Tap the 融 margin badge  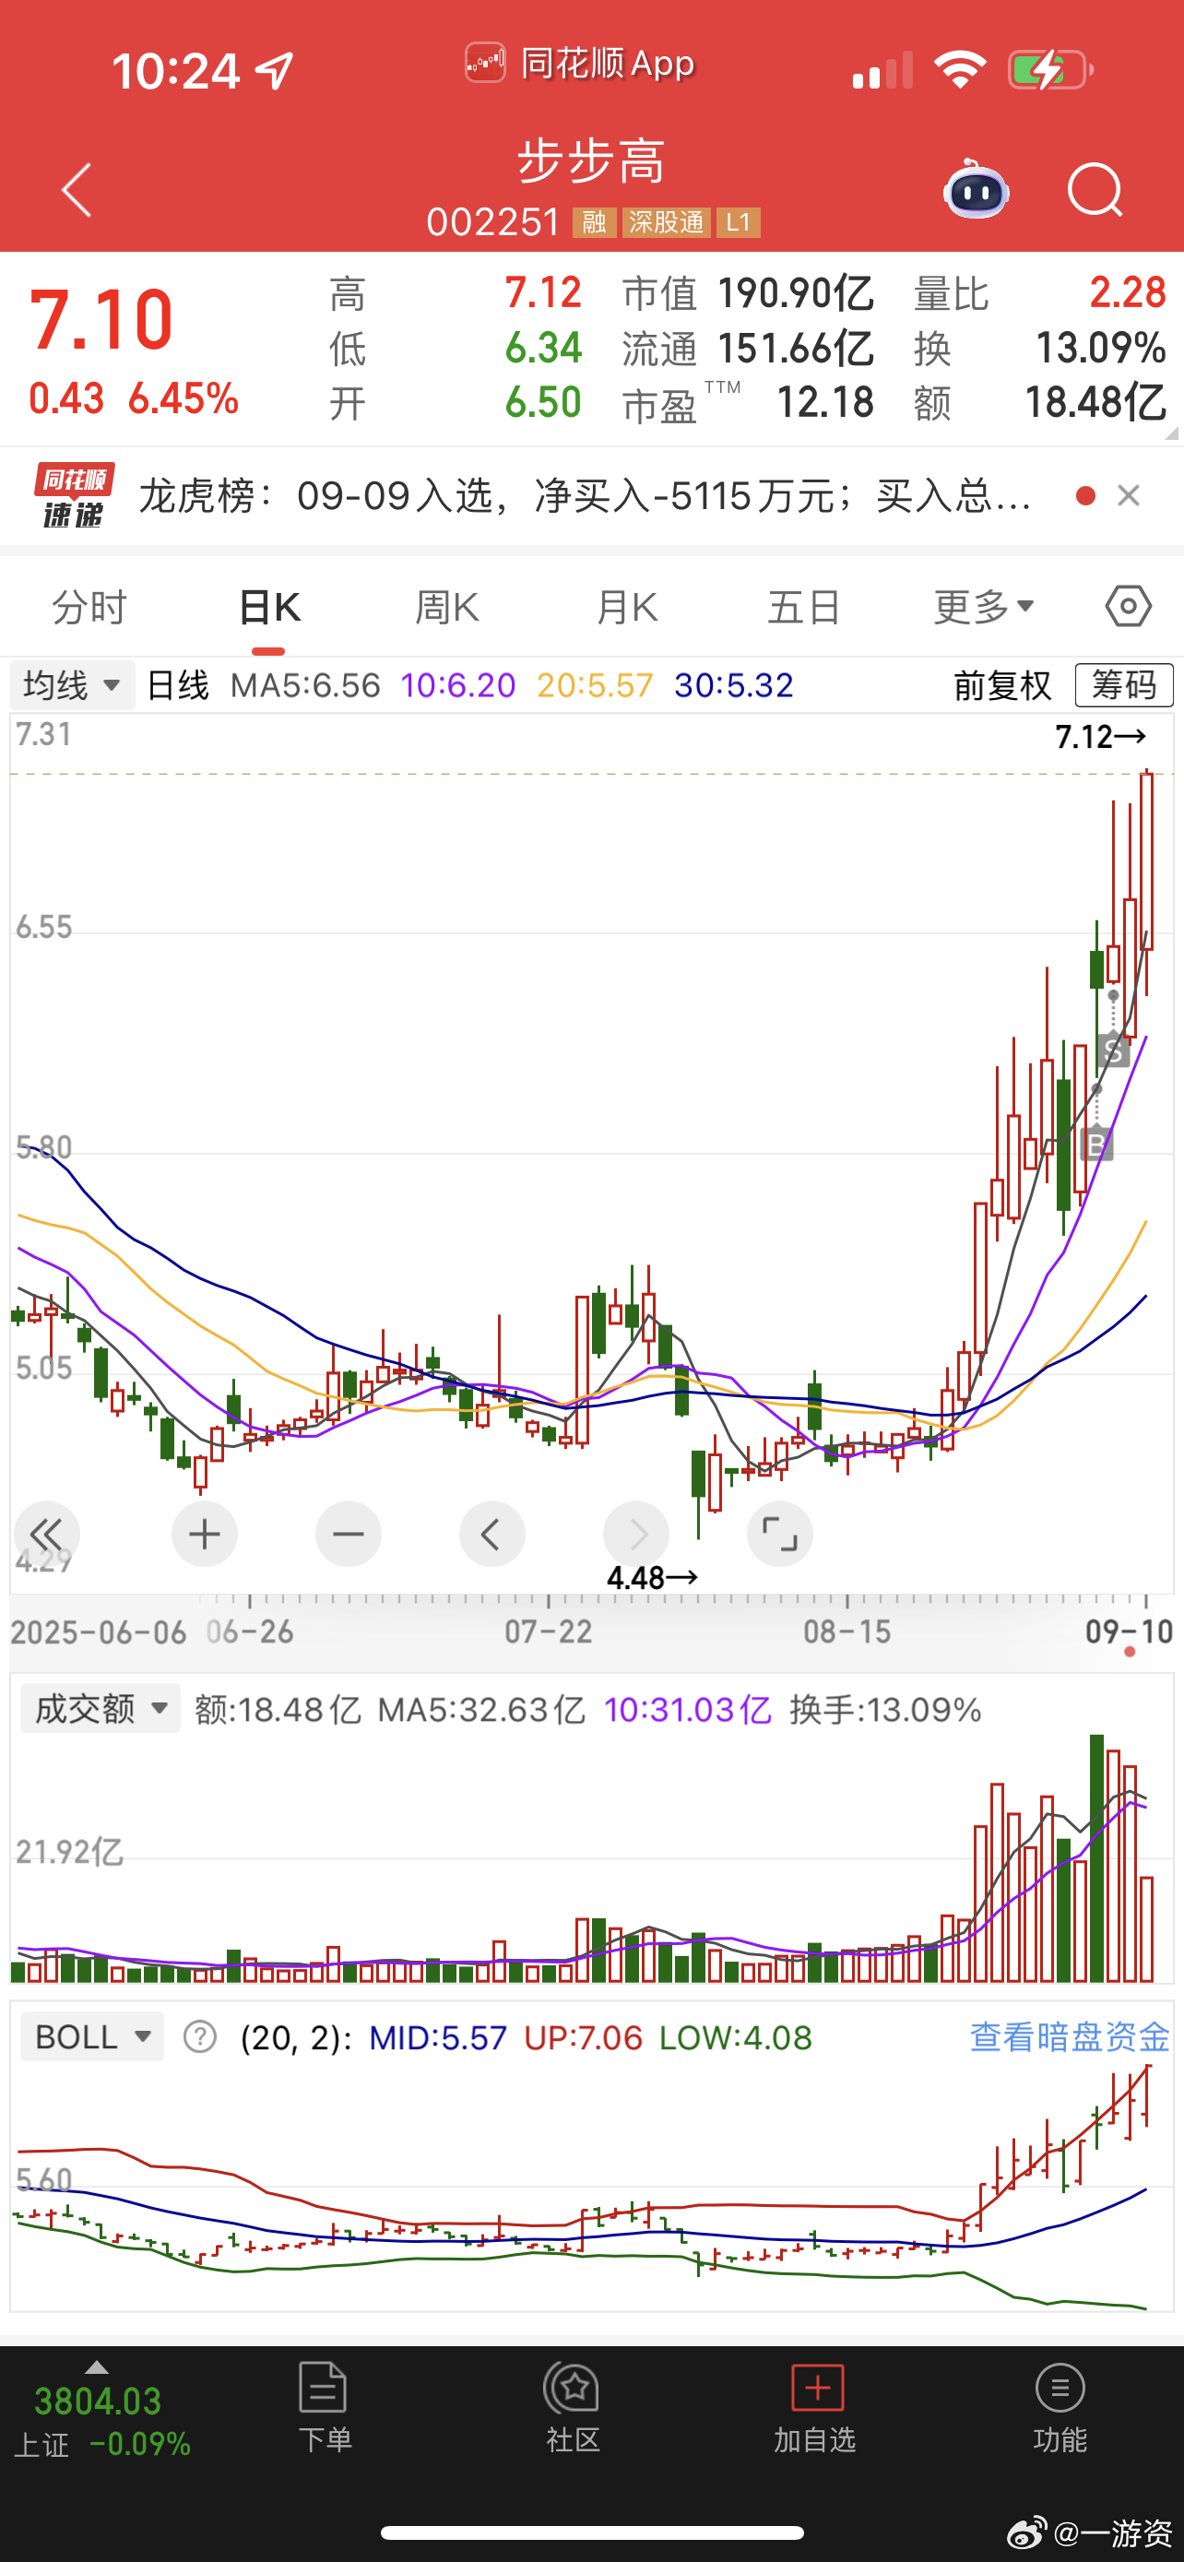[595, 221]
